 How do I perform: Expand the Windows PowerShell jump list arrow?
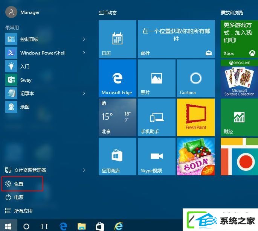[84, 53]
